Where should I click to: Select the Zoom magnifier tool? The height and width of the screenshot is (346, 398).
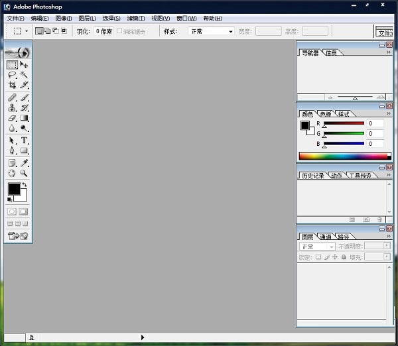point(24,173)
